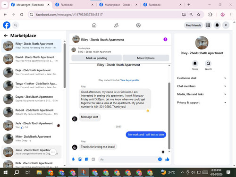Switch to the Messenger | Facebook tab
Screen dimensions: 236x177
[x=30, y=5]
